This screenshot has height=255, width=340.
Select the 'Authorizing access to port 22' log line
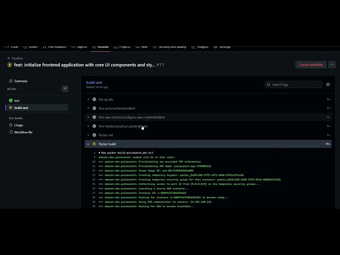(x=179, y=184)
